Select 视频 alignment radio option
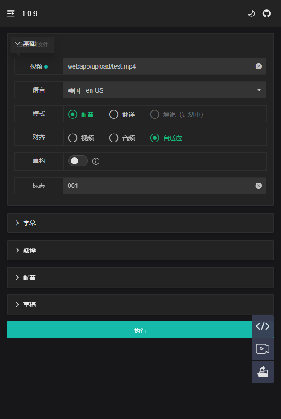The width and height of the screenshot is (281, 419). (x=81, y=138)
